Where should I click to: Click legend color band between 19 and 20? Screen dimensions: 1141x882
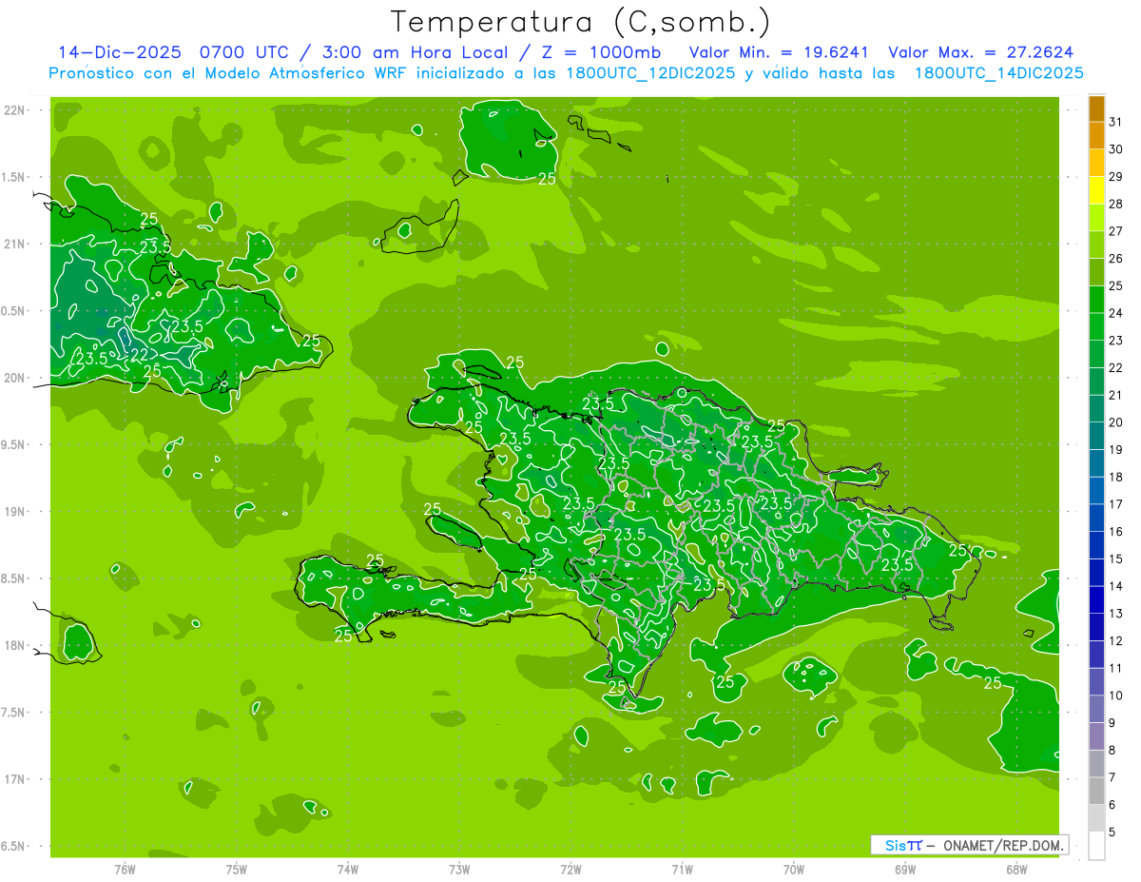pyautogui.click(x=1096, y=436)
